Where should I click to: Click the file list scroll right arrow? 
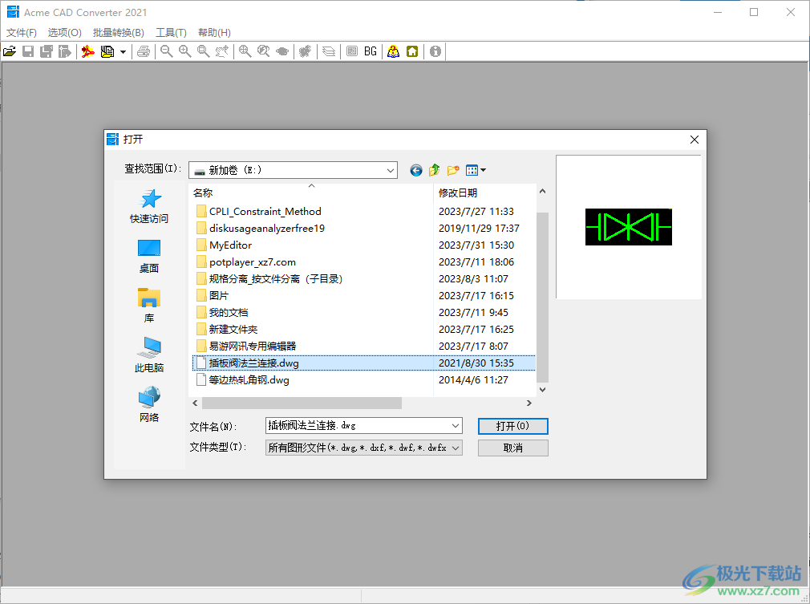529,403
